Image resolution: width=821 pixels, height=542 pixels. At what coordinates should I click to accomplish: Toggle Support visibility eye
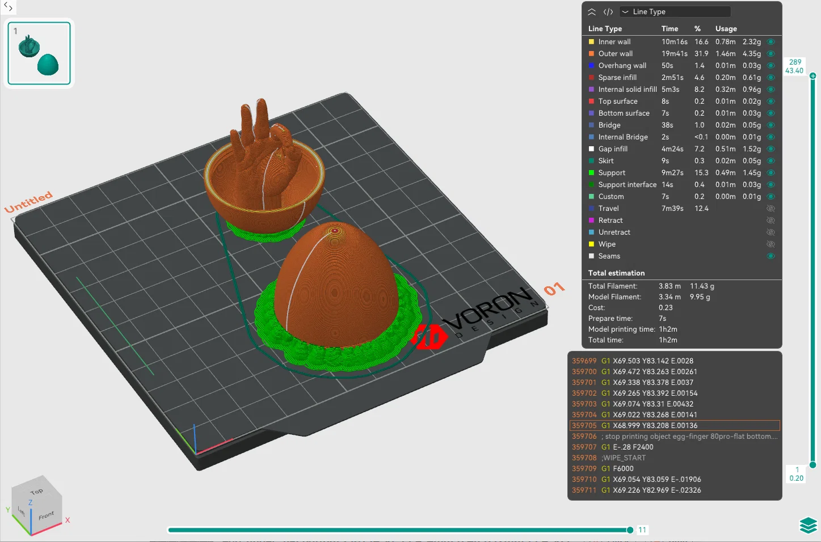point(771,173)
